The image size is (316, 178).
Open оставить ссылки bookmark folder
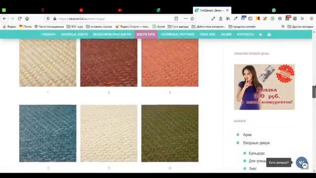[99, 26]
